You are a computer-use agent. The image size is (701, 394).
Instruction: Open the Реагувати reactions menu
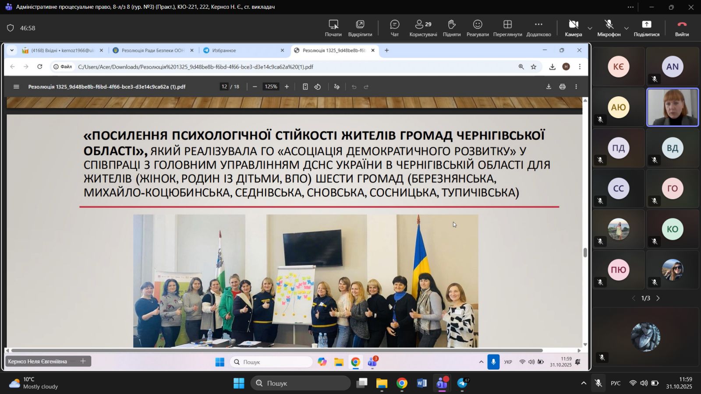[478, 28]
